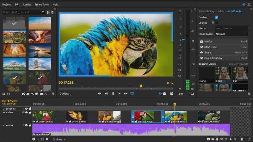Click the import download-arrow icon in media bin
Viewport: 253px width, 142px height.
46,94
